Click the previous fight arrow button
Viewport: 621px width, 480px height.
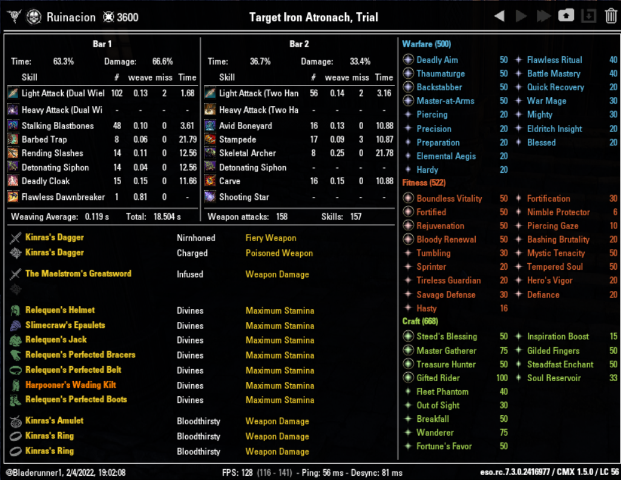(x=499, y=16)
